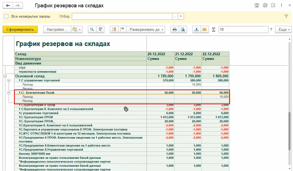This screenshot has height=171, width=293.
Task: Click the 576,000 value cell
Action: point(160,80)
